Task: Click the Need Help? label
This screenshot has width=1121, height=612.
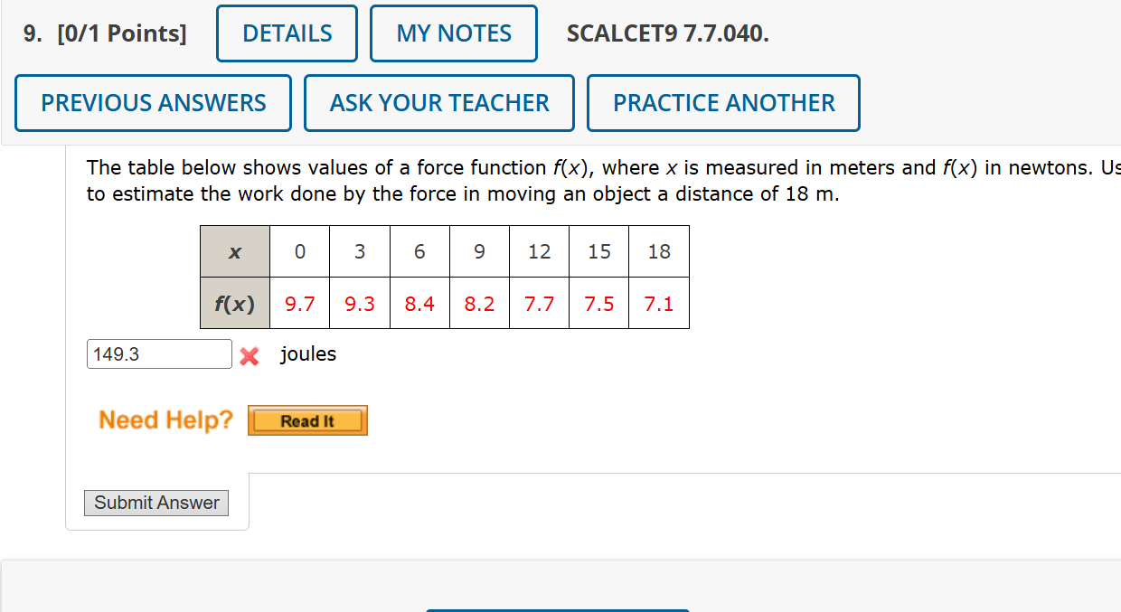Action: pos(165,419)
